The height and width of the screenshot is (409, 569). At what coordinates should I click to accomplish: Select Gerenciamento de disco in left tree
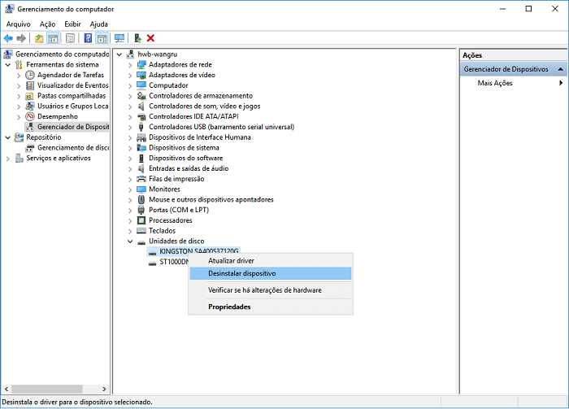pyautogui.click(x=73, y=148)
